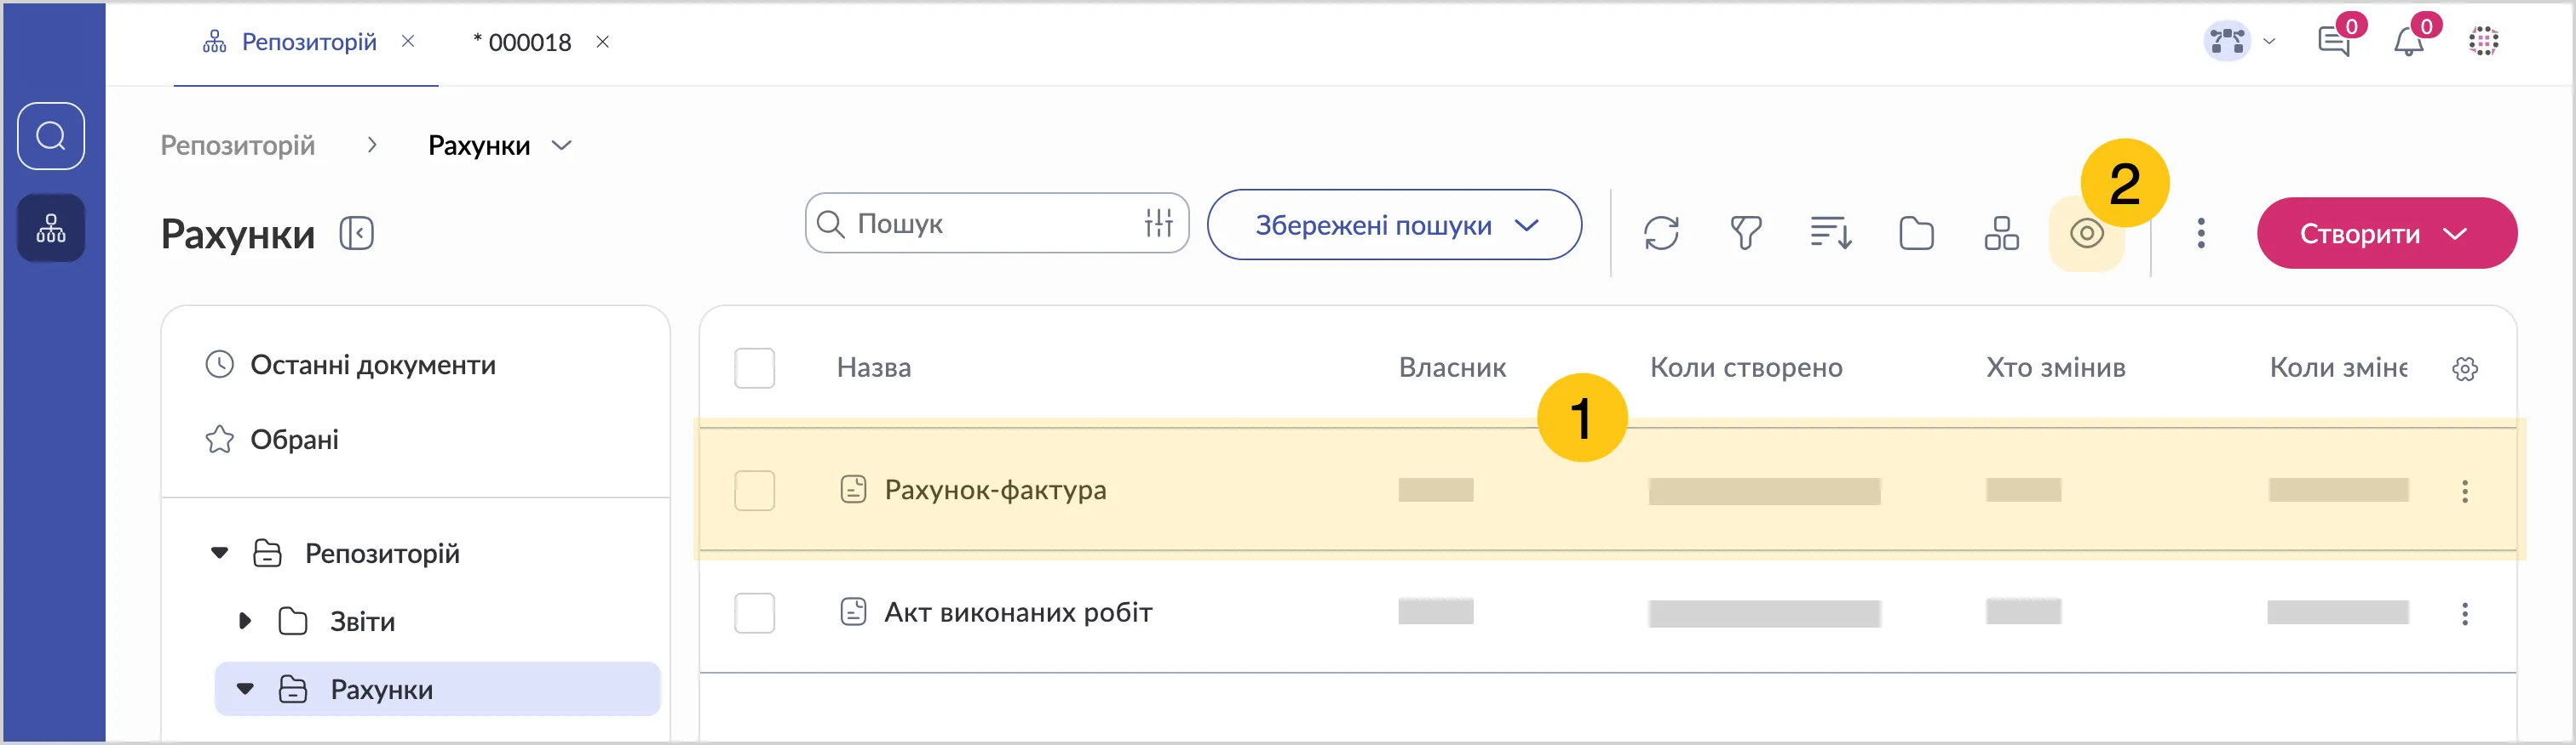This screenshot has height=745, width=2576.
Task: Click the folder icon in toolbar
Action: (x=1915, y=234)
